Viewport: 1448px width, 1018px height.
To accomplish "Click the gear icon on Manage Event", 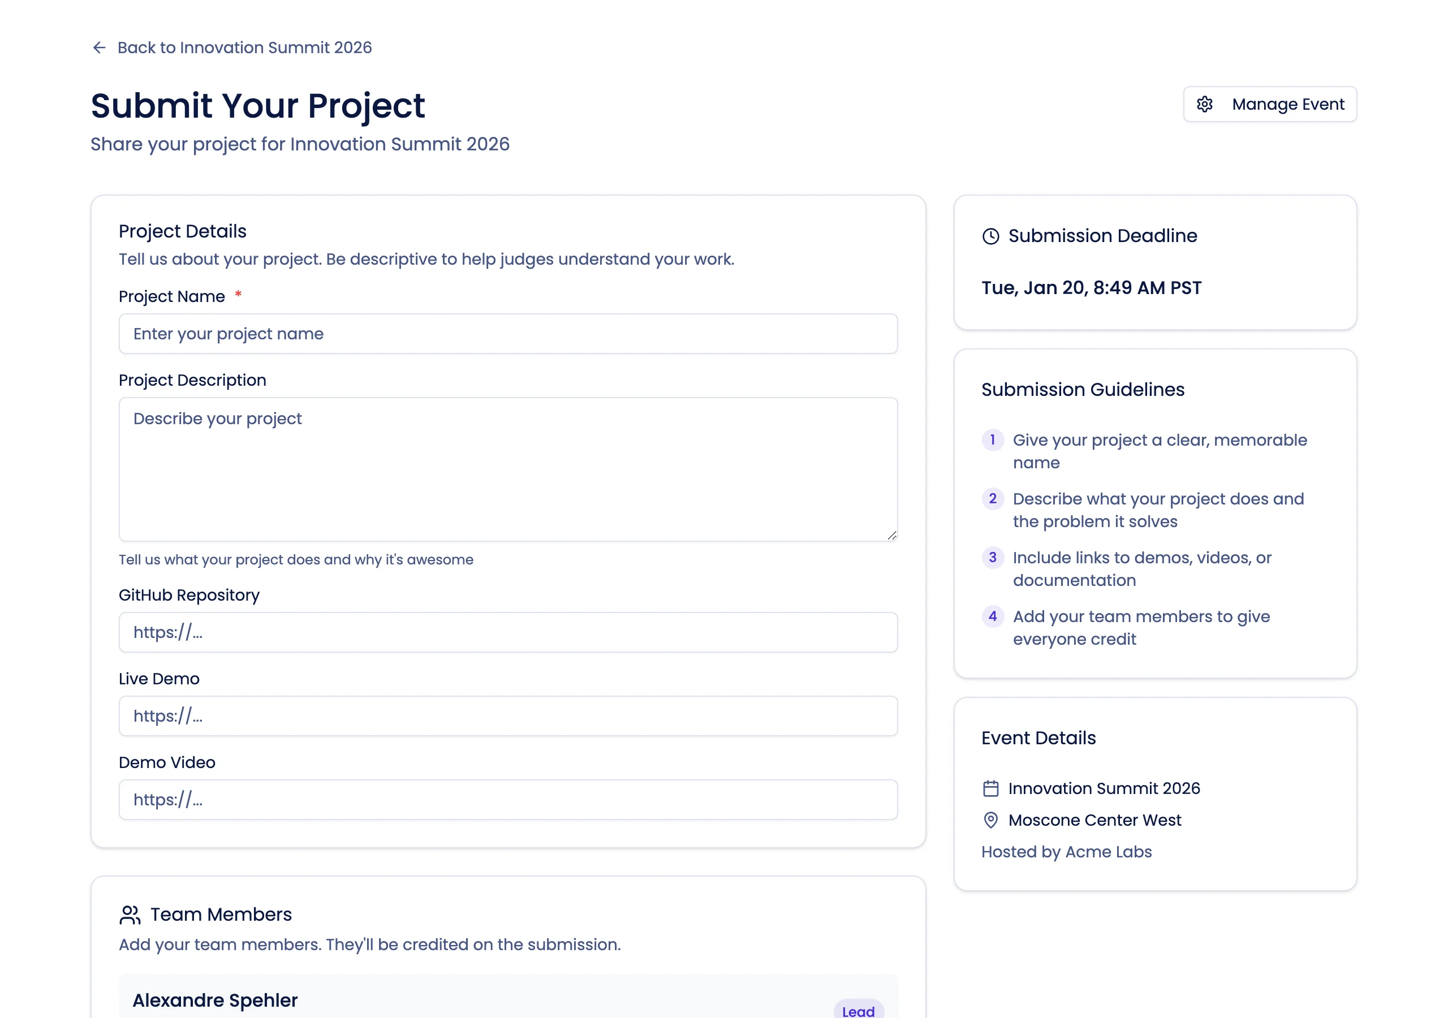I will [1205, 104].
